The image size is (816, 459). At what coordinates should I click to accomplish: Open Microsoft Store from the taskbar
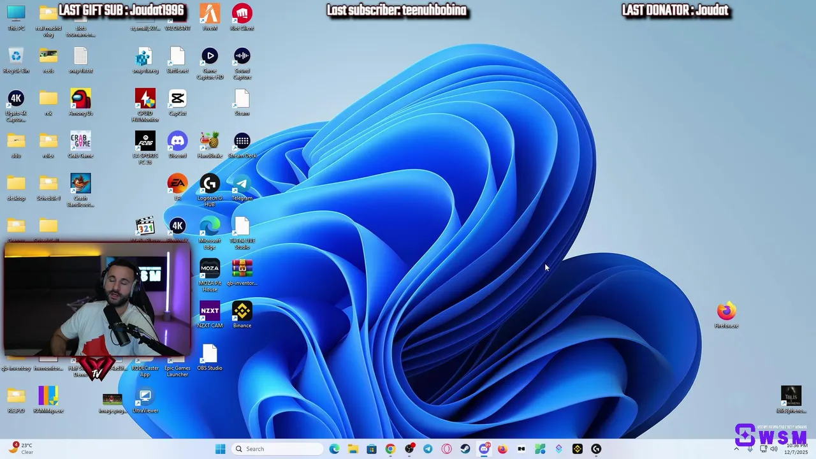point(372,449)
